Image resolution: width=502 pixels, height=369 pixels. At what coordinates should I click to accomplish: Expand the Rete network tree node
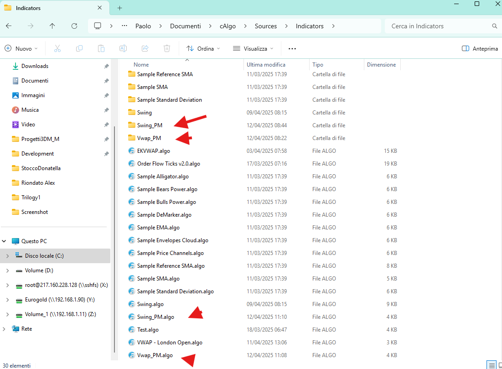[5, 329]
